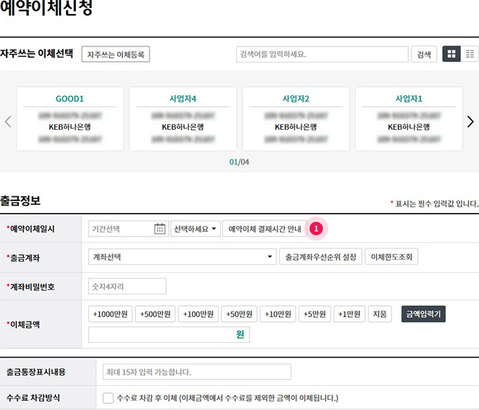This screenshot has width=479, height=410.
Task: Focus the 검색어를 입력하세요 search field
Action: 322,54
